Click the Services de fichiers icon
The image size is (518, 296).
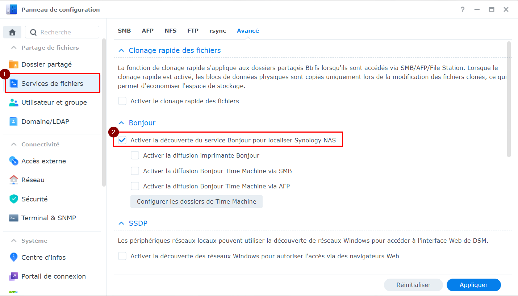[13, 84]
